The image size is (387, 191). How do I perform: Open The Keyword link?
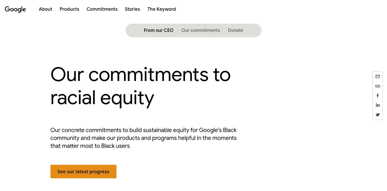coord(161,9)
